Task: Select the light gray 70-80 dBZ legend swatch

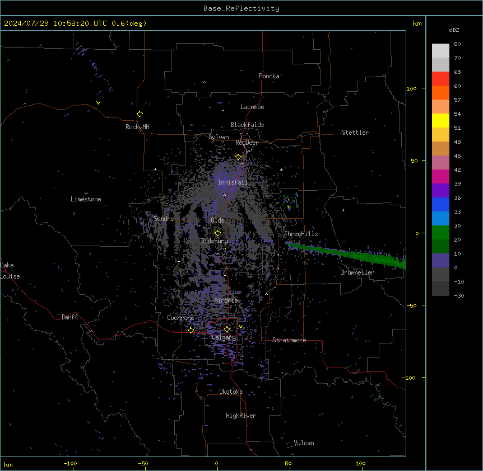Action: 440,51
